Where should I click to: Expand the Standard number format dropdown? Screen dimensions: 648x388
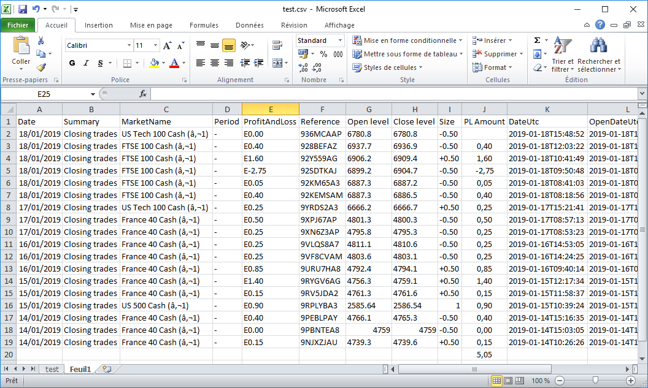click(340, 40)
